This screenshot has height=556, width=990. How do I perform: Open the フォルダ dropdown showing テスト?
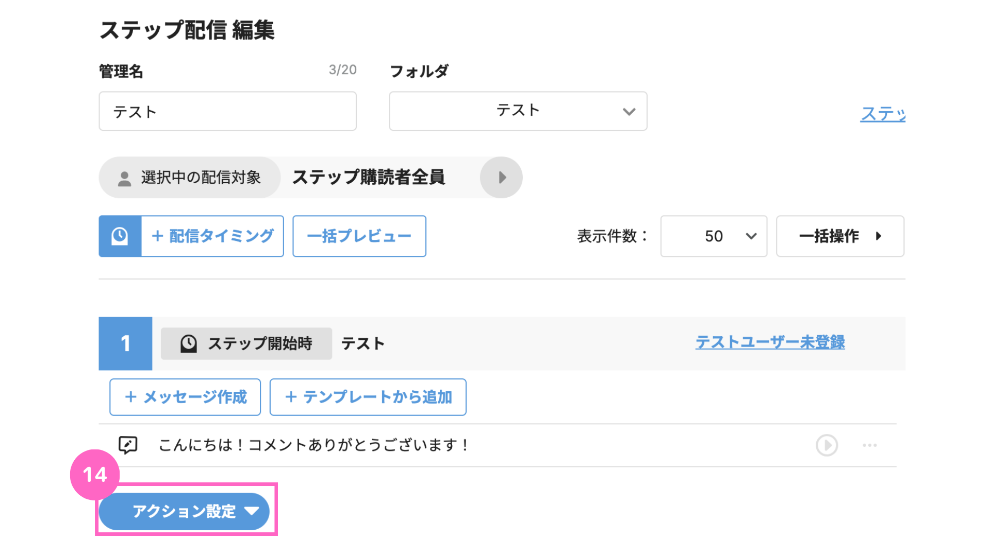point(518,111)
